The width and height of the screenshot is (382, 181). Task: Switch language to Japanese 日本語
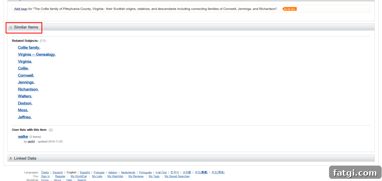(x=187, y=172)
